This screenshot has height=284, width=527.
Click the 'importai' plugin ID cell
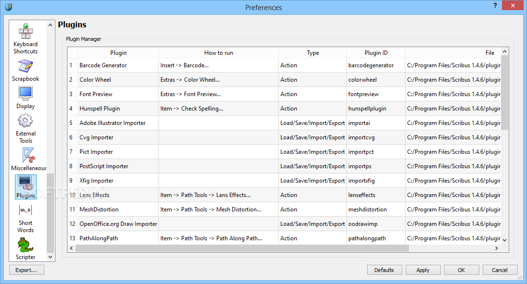[376, 123]
